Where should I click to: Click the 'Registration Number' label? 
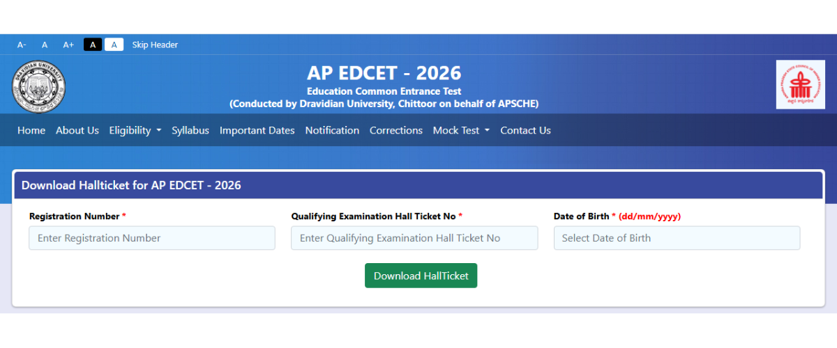pyautogui.click(x=75, y=216)
